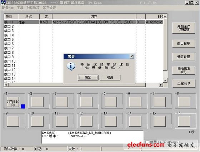The height and width of the screenshot is (152, 200).
Task: Select the empty port slot number 12
Action: 86,121
